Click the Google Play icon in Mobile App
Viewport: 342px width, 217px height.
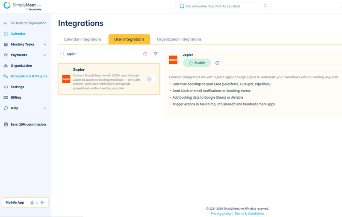[x=42, y=202]
